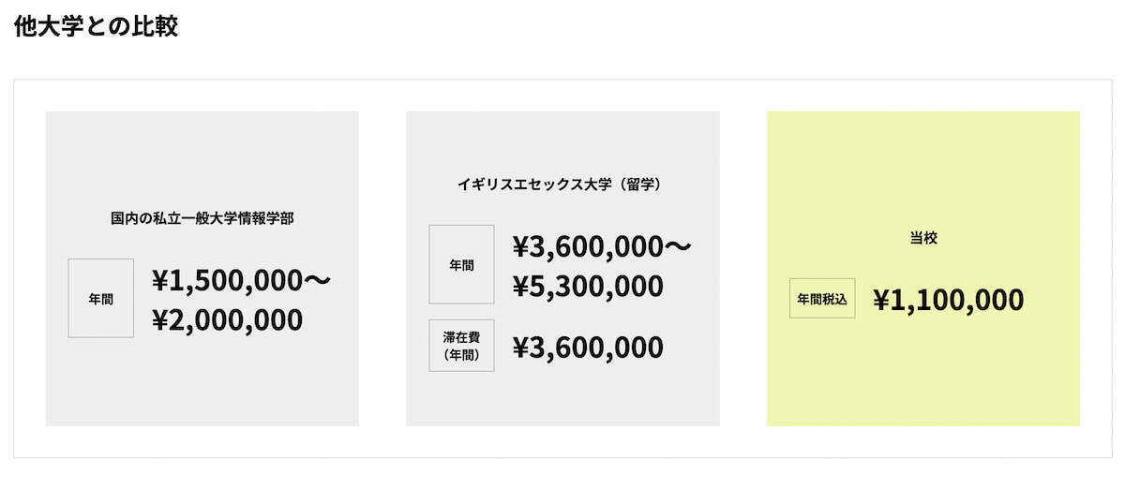The width and height of the screenshot is (1125, 489).
Task: Click the 年間税込 label box
Action: [x=822, y=299]
